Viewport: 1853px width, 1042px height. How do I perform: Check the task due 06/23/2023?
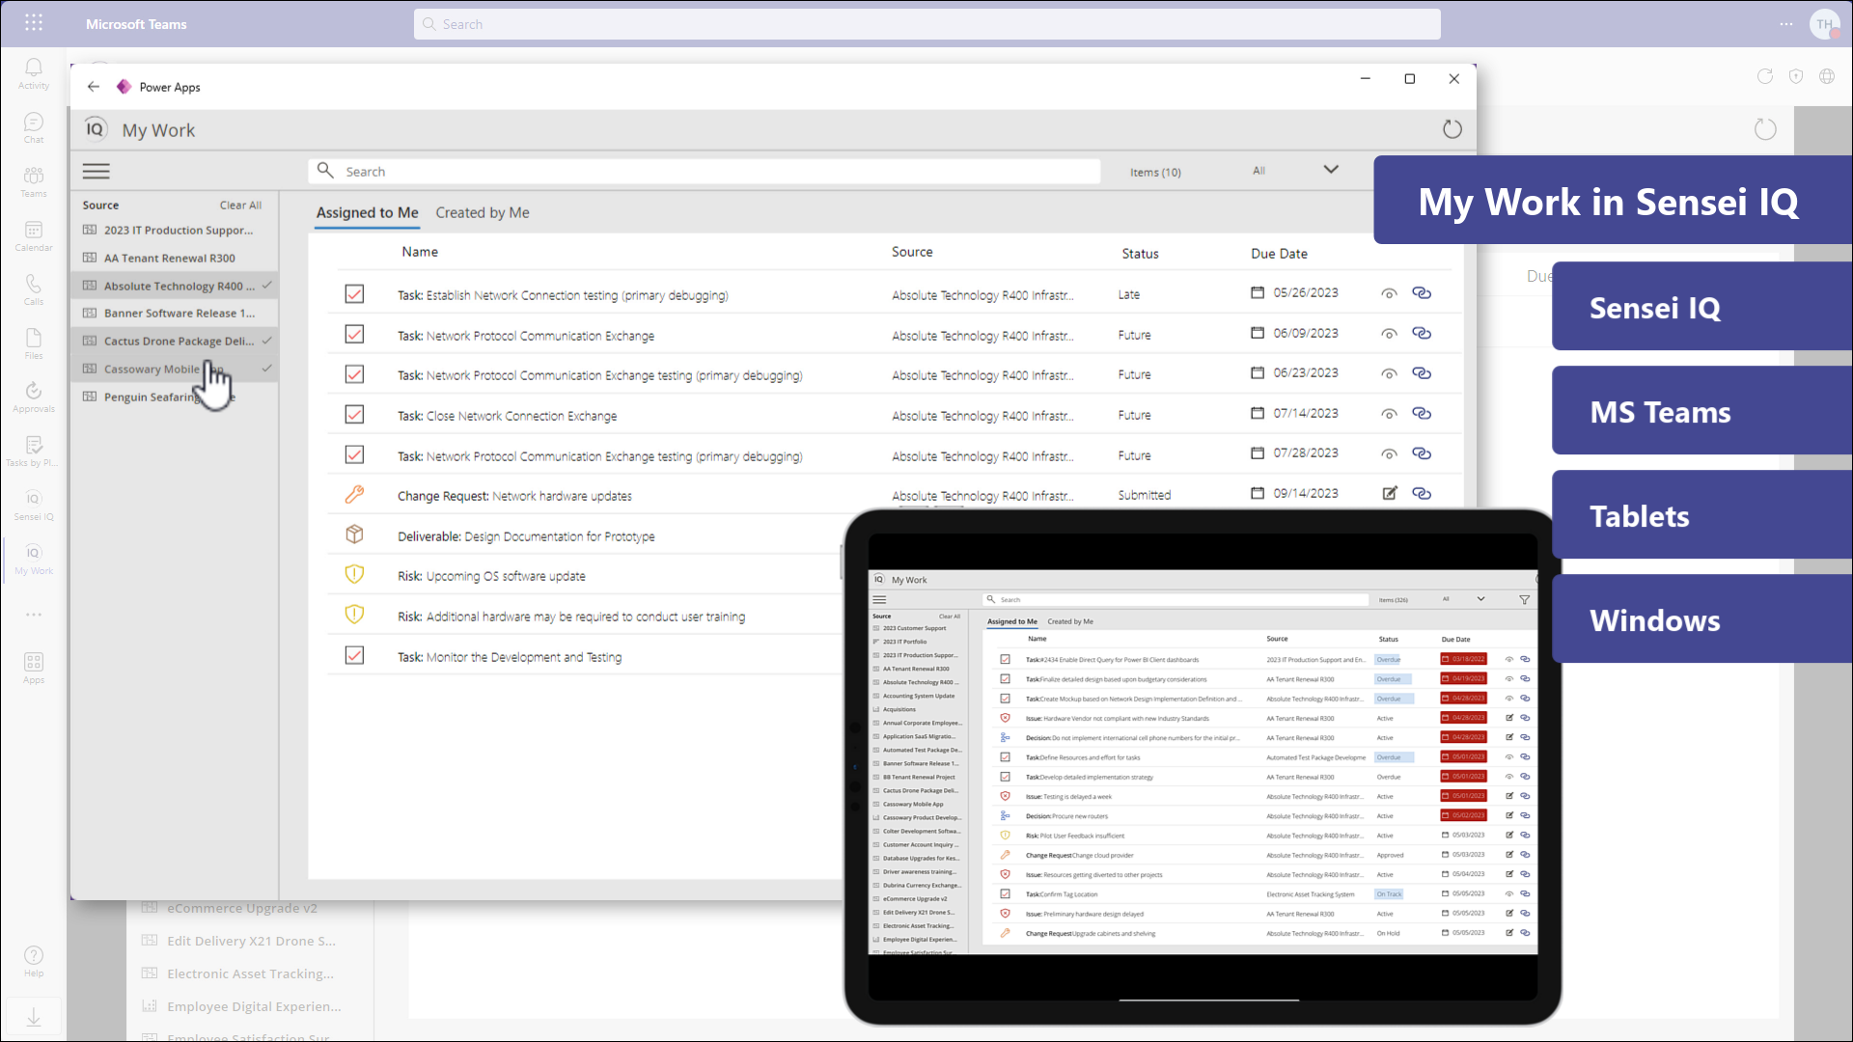pyautogui.click(x=354, y=374)
